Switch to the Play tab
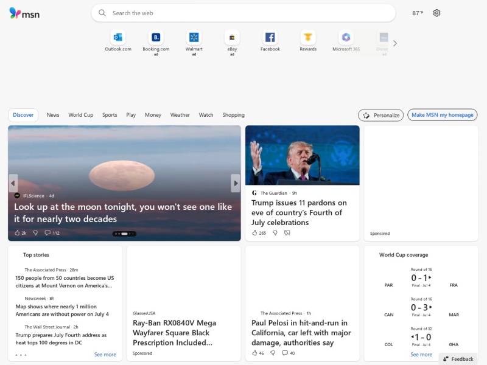Image resolution: width=487 pixels, height=365 pixels. 131,115
